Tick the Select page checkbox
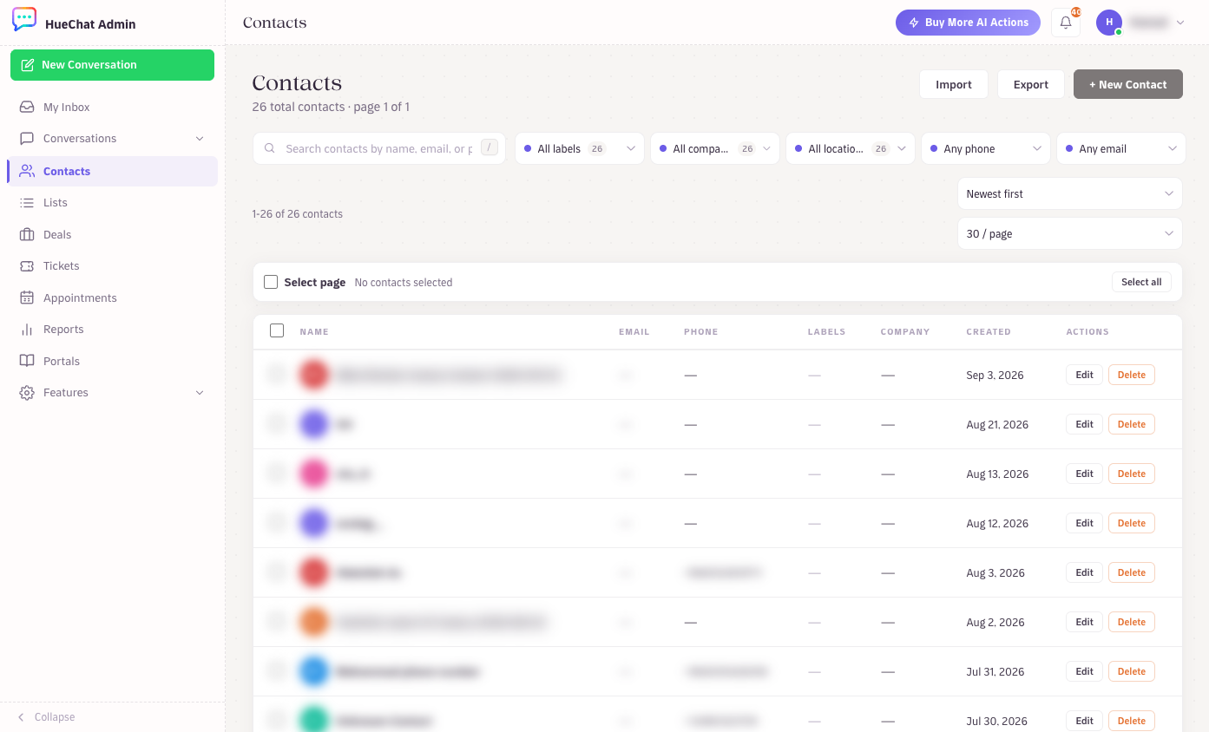The image size is (1209, 732). [x=271, y=282]
